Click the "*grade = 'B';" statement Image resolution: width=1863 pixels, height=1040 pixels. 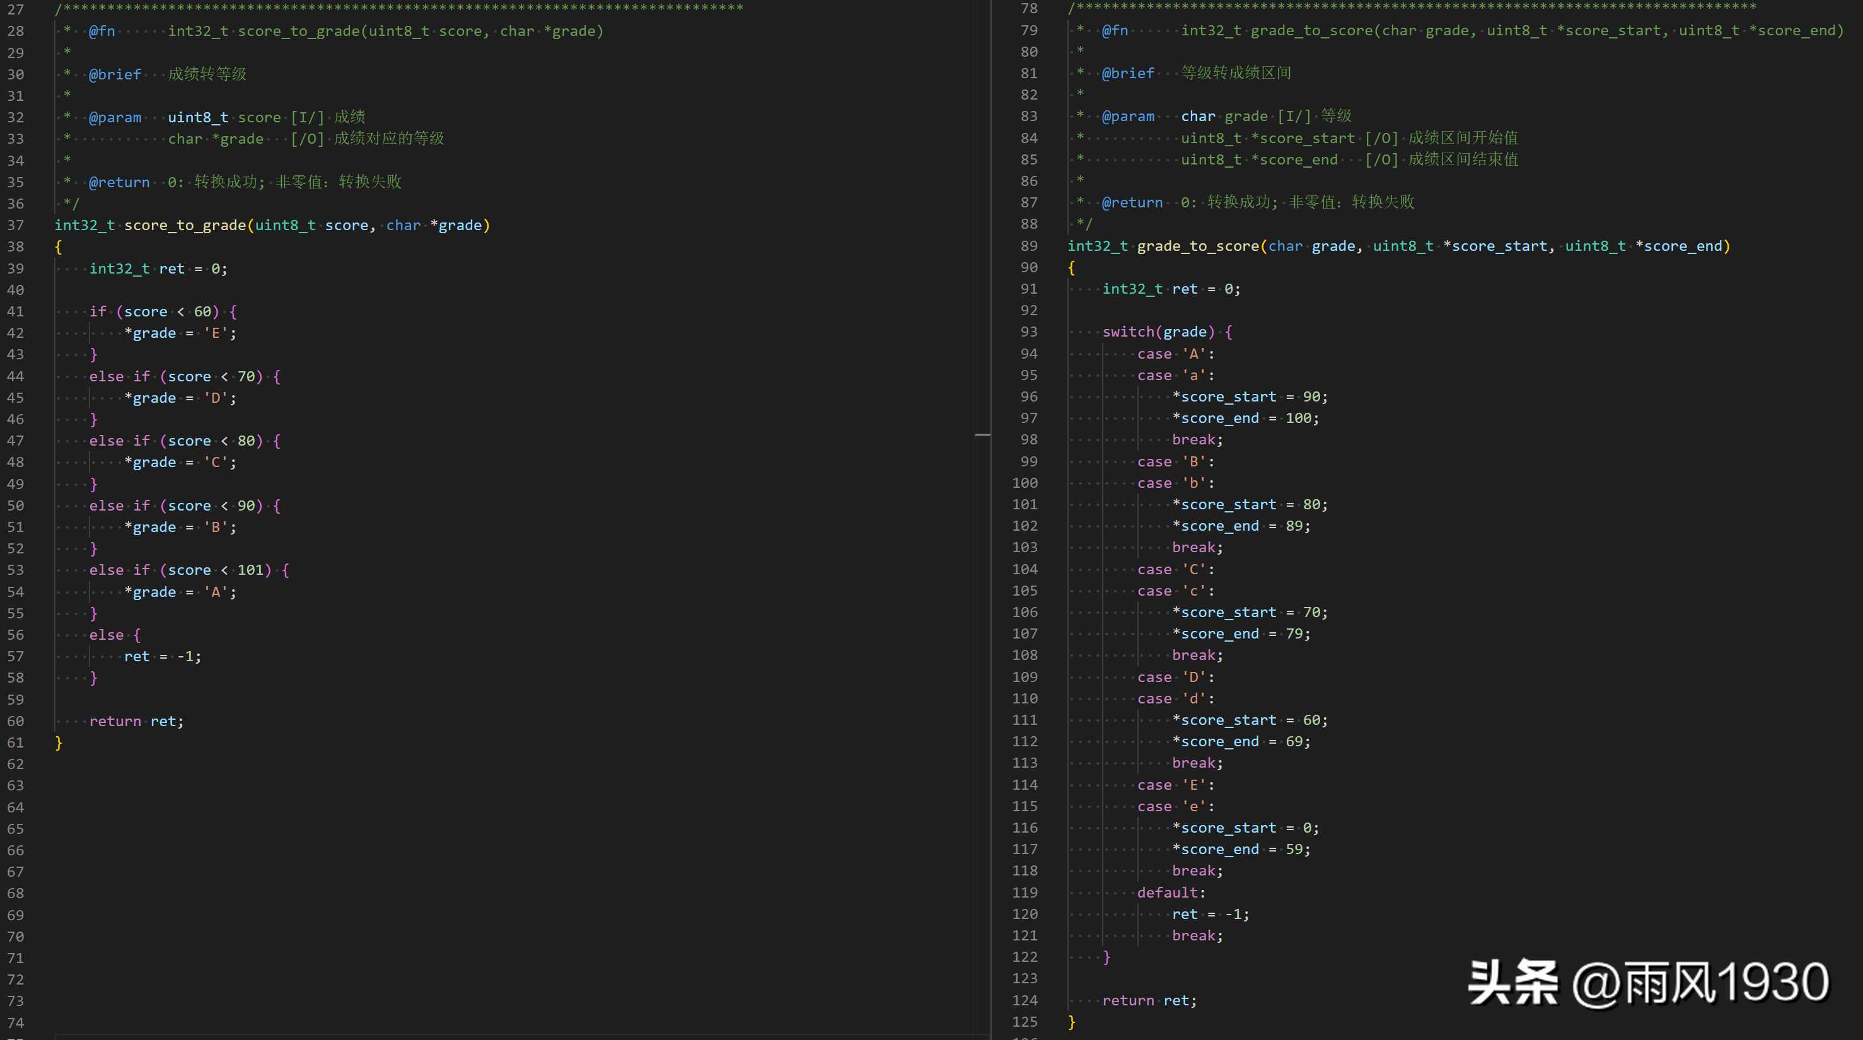tap(180, 527)
